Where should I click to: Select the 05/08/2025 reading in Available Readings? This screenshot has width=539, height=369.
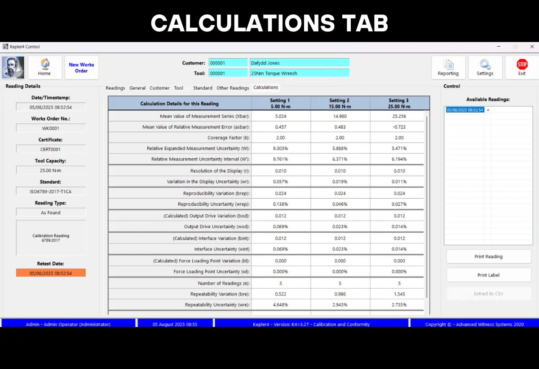464,109
